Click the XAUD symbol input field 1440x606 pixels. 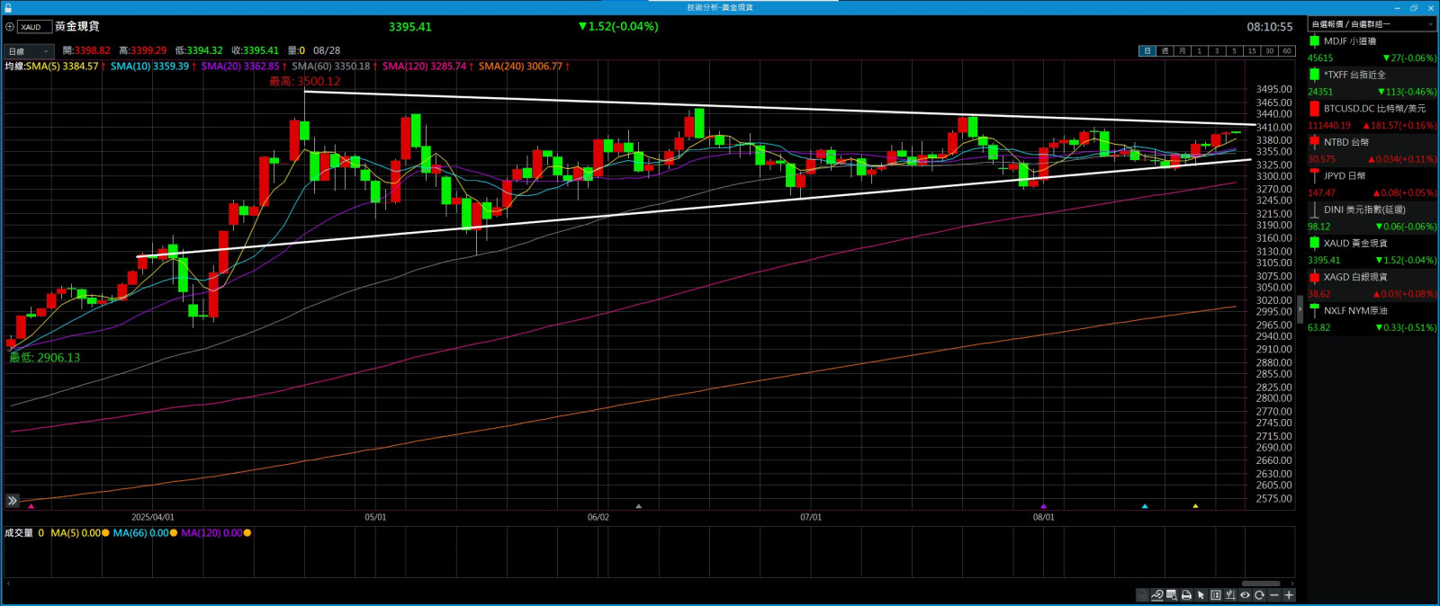tap(35, 27)
